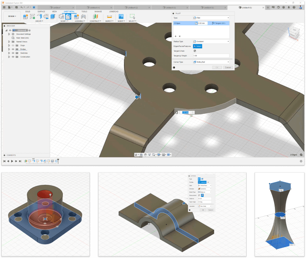Start Create Sketch tool
The height and width of the screenshot is (258, 306).
32,17
